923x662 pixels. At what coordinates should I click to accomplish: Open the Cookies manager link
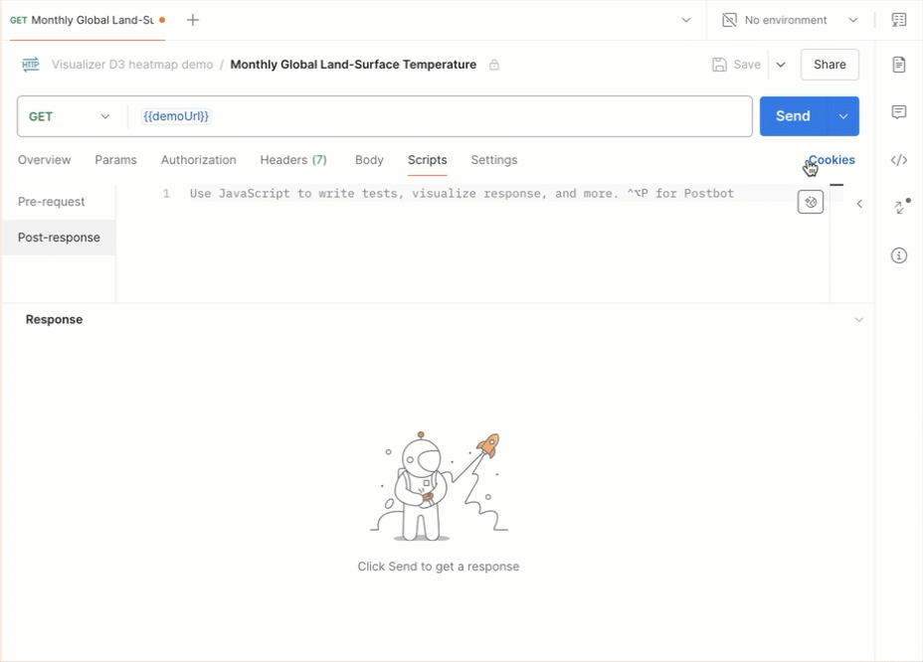point(831,159)
